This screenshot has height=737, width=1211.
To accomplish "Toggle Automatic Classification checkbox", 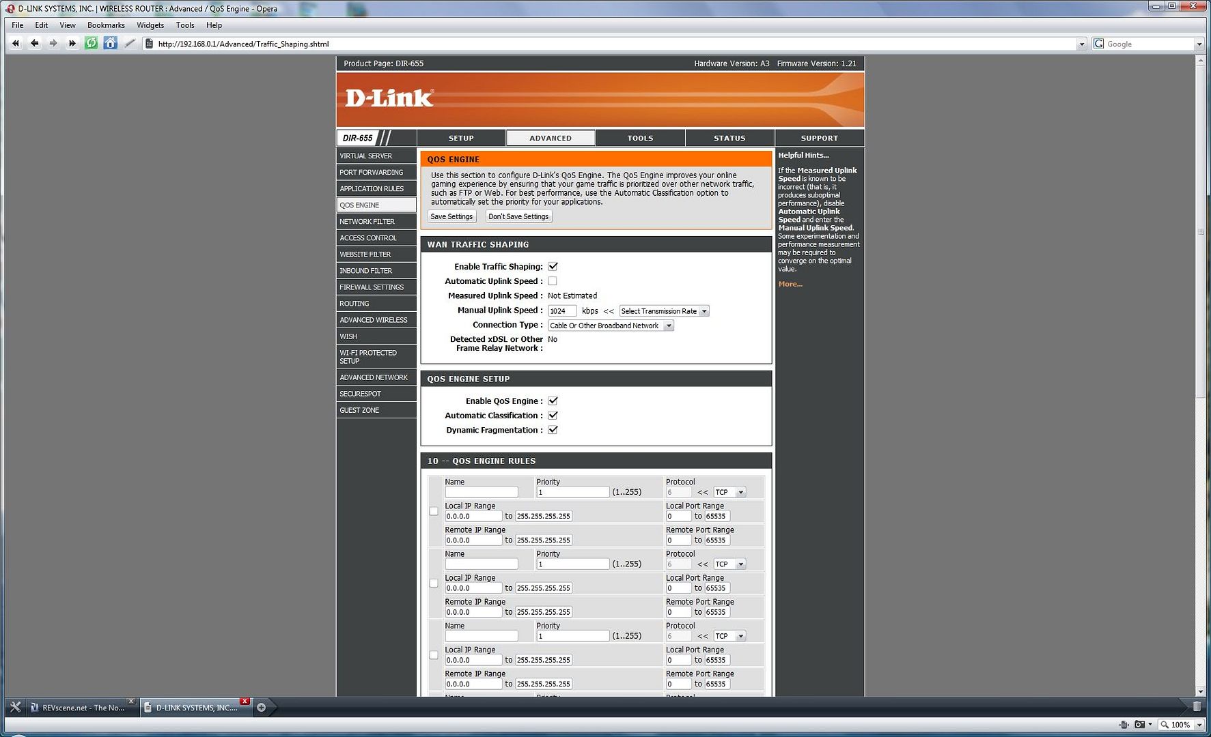I will 553,416.
